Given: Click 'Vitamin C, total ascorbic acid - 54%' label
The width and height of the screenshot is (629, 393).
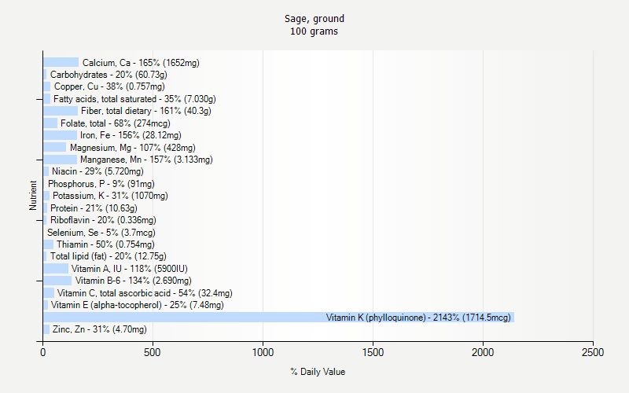Looking at the screenshot, I should click(x=145, y=293).
